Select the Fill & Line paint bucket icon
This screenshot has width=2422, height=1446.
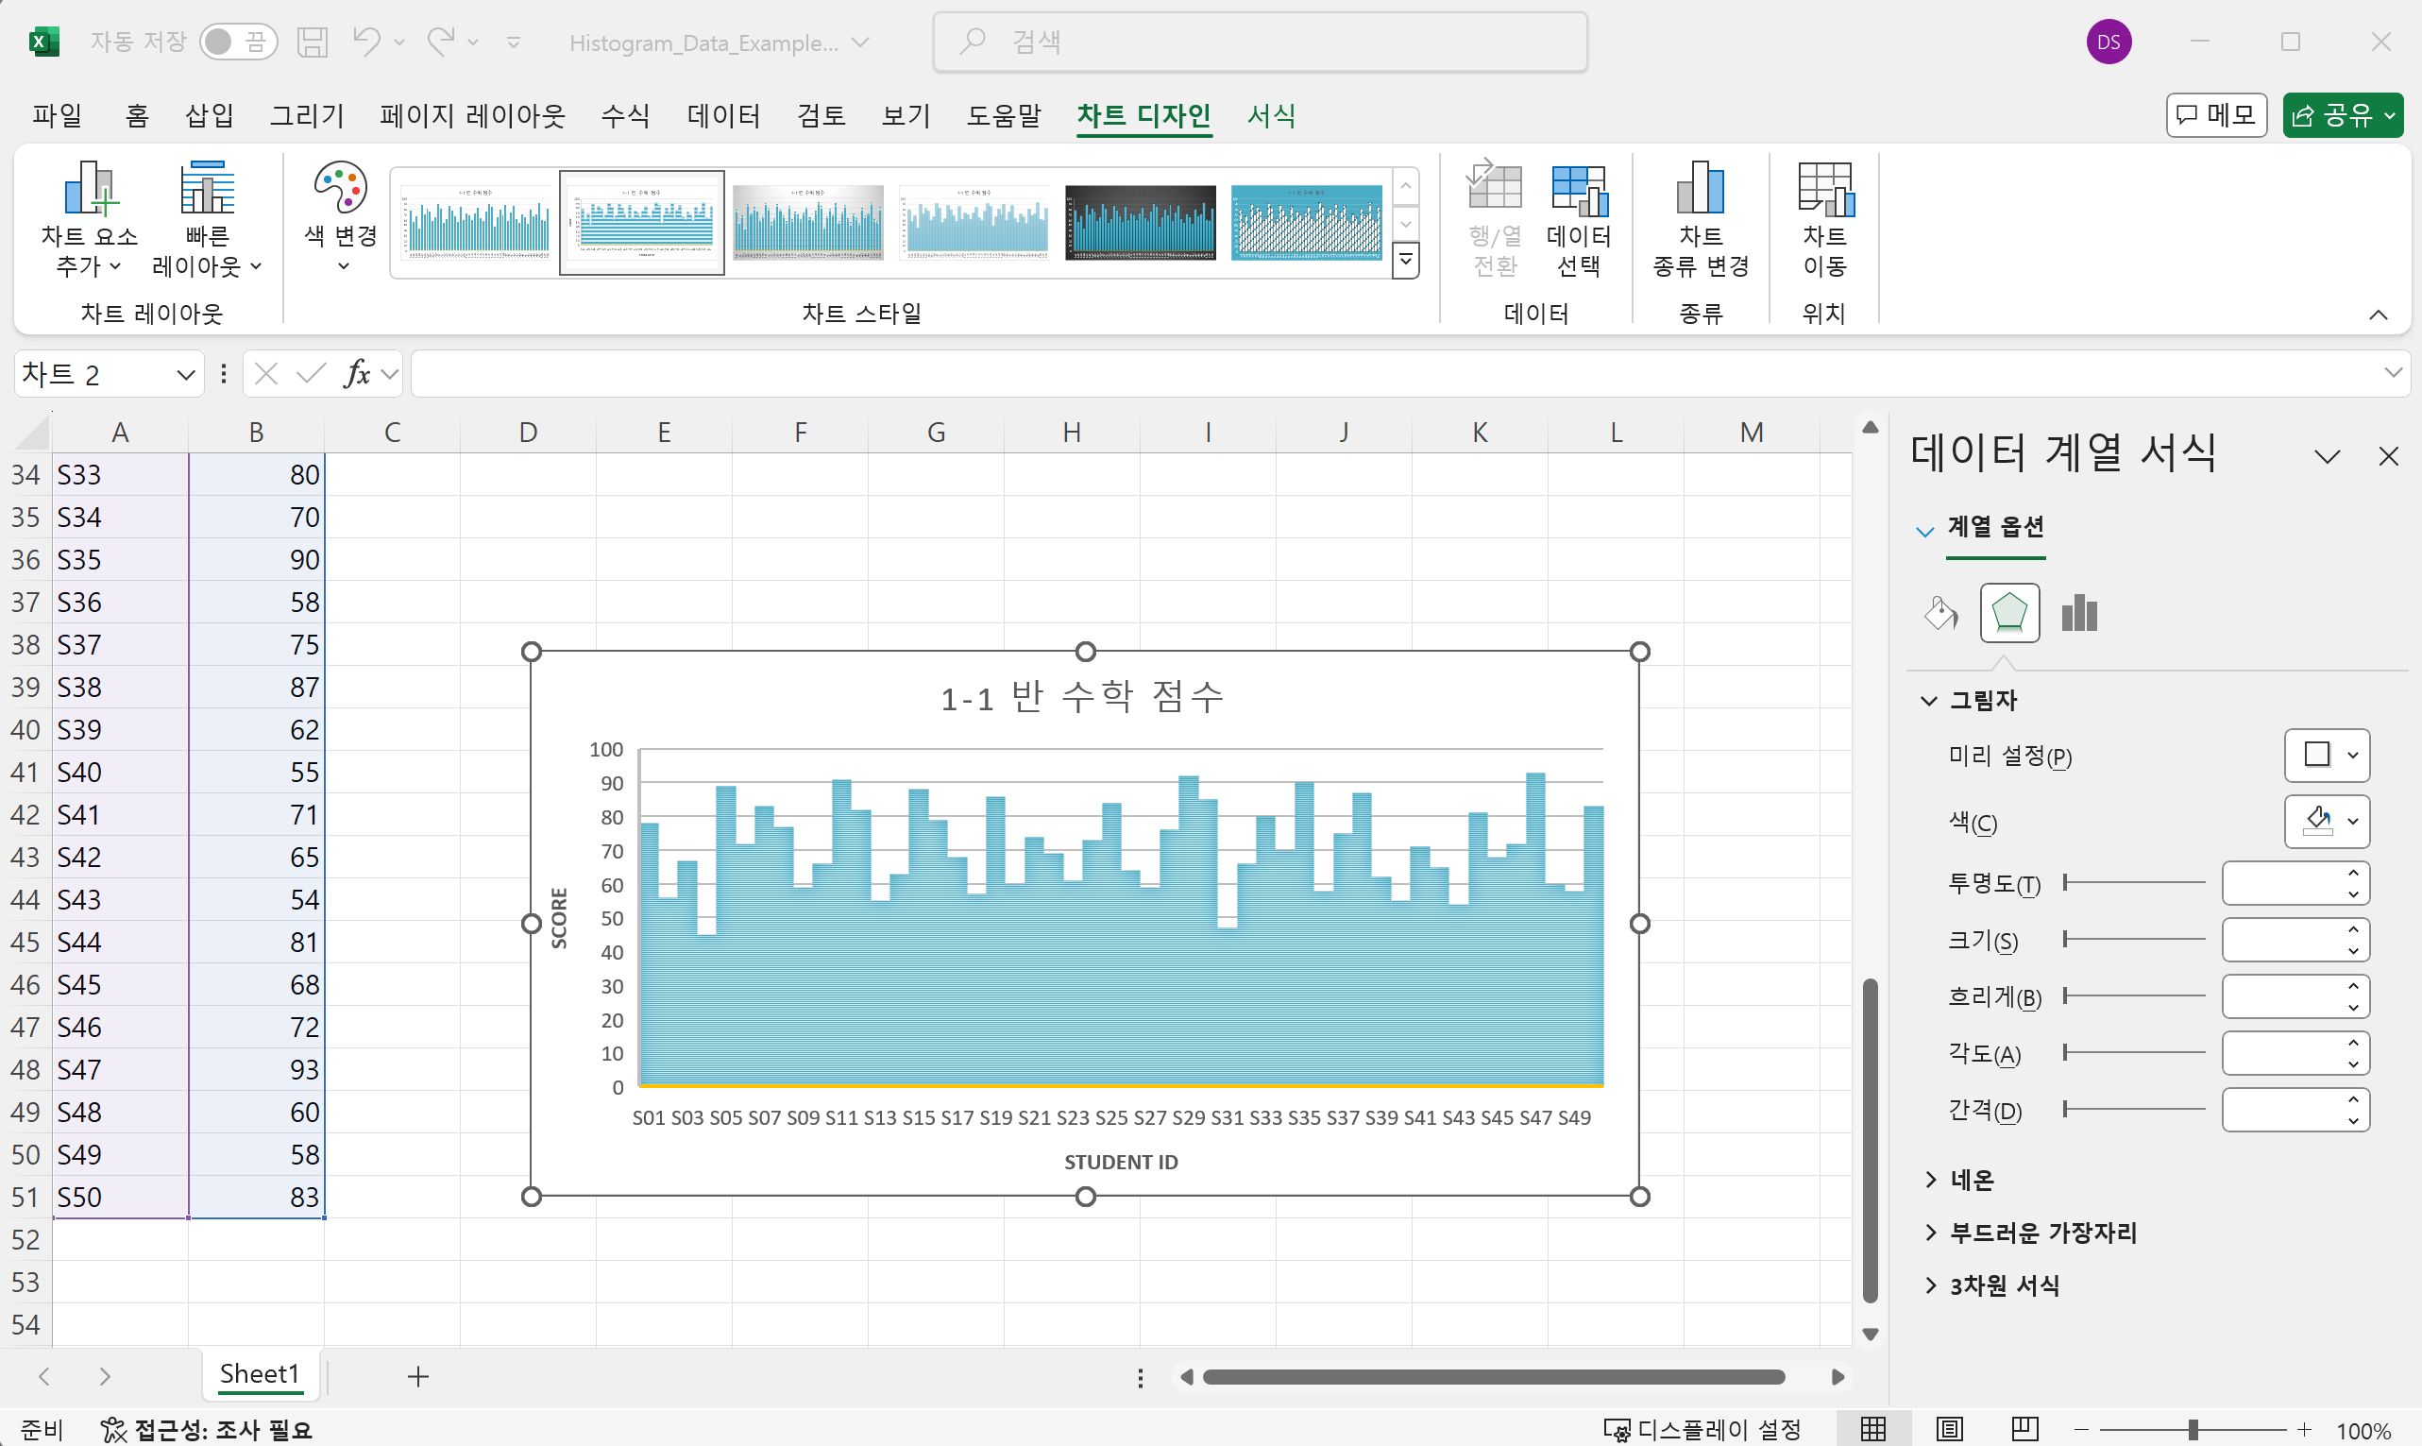1941,614
